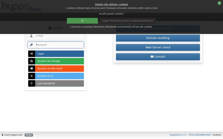Click the Microsoft Windows logo icon
The height and width of the screenshot is (139, 223).
coord(32,69)
